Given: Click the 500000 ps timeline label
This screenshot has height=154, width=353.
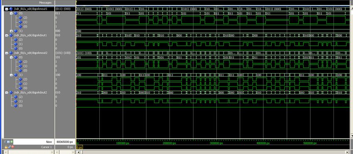Looking at the screenshot, I should [x=310, y=143].
